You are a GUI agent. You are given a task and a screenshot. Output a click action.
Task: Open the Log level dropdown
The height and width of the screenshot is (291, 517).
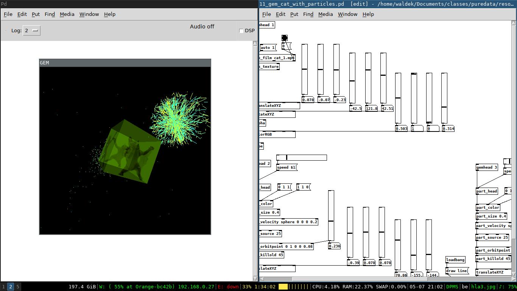click(x=32, y=30)
